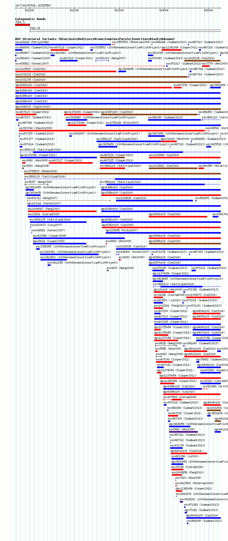The height and width of the screenshot is (541, 228).
Task: Click the esv9283 (Ahn2009) label
Action: point(132,257)
